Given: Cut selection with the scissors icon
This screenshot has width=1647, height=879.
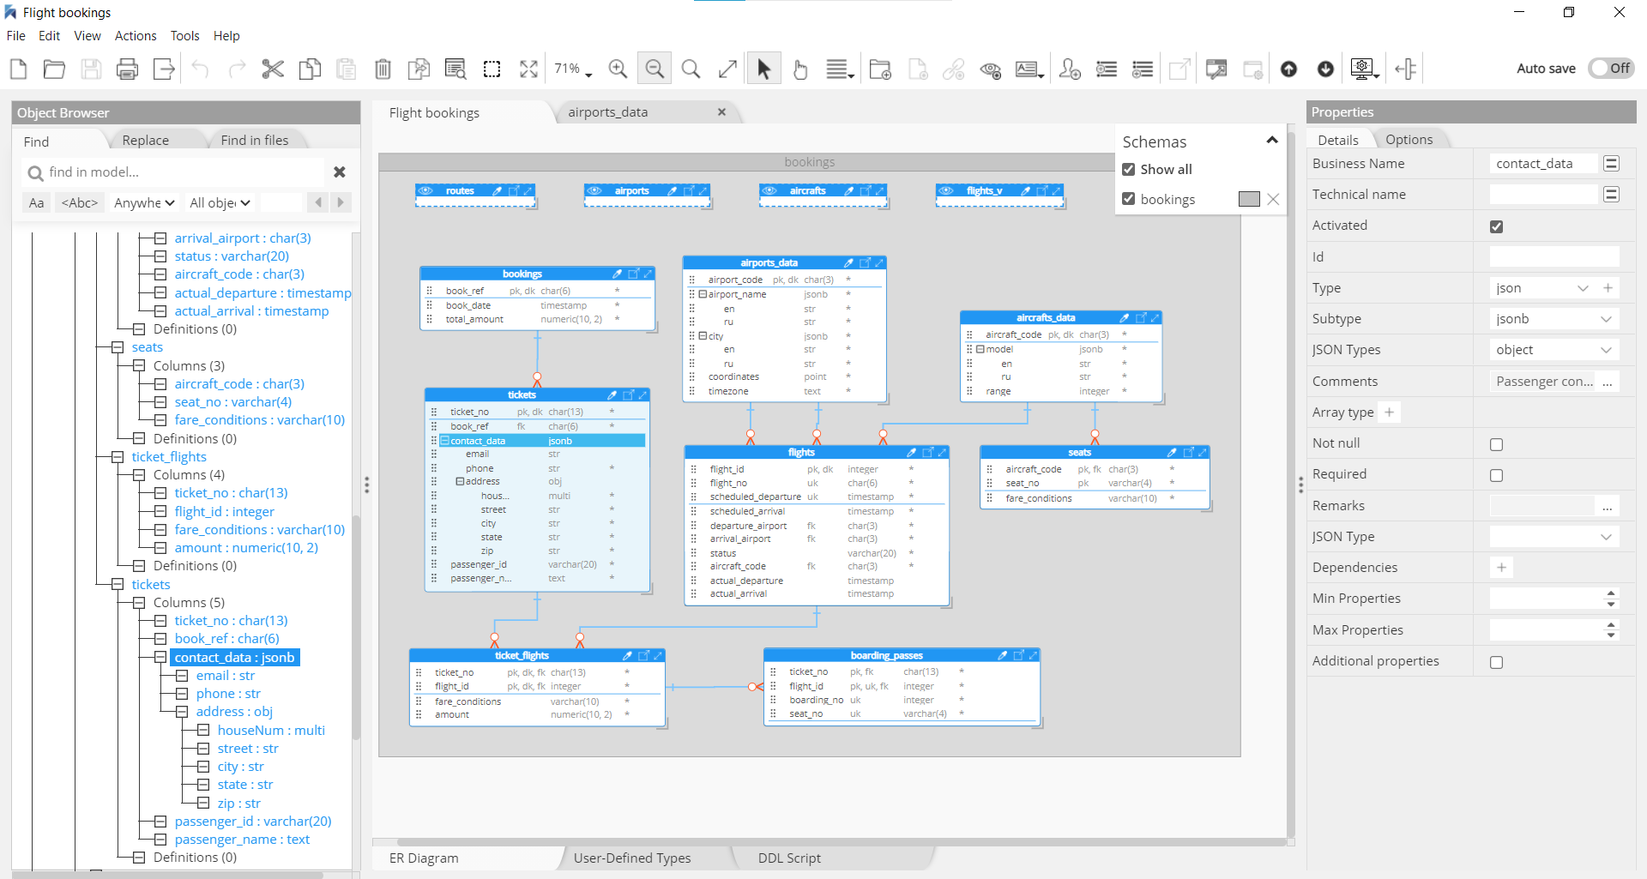Looking at the screenshot, I should (273, 69).
